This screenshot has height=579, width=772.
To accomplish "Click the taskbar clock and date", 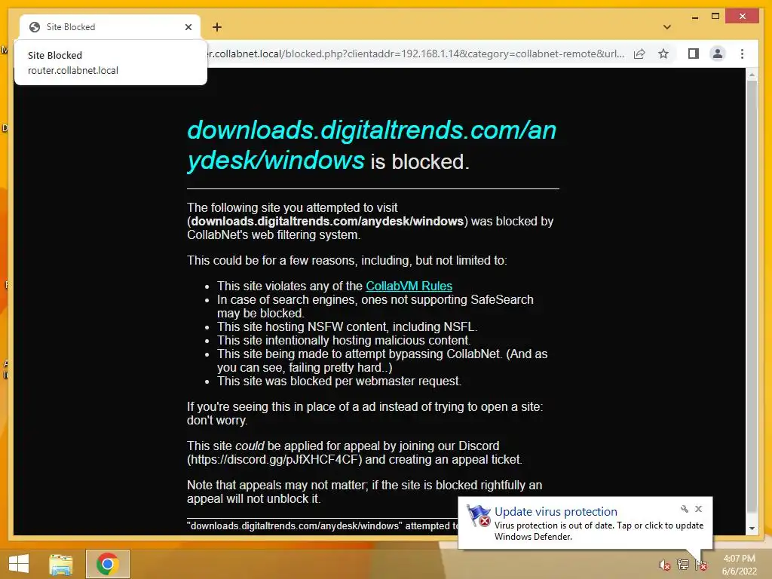I will [739, 565].
